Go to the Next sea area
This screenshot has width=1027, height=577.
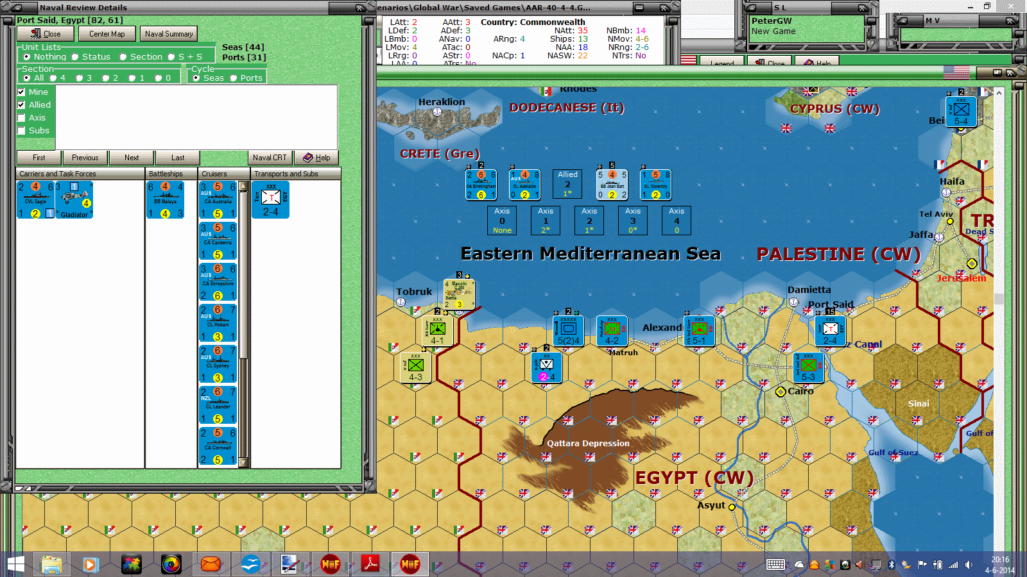[x=132, y=158]
